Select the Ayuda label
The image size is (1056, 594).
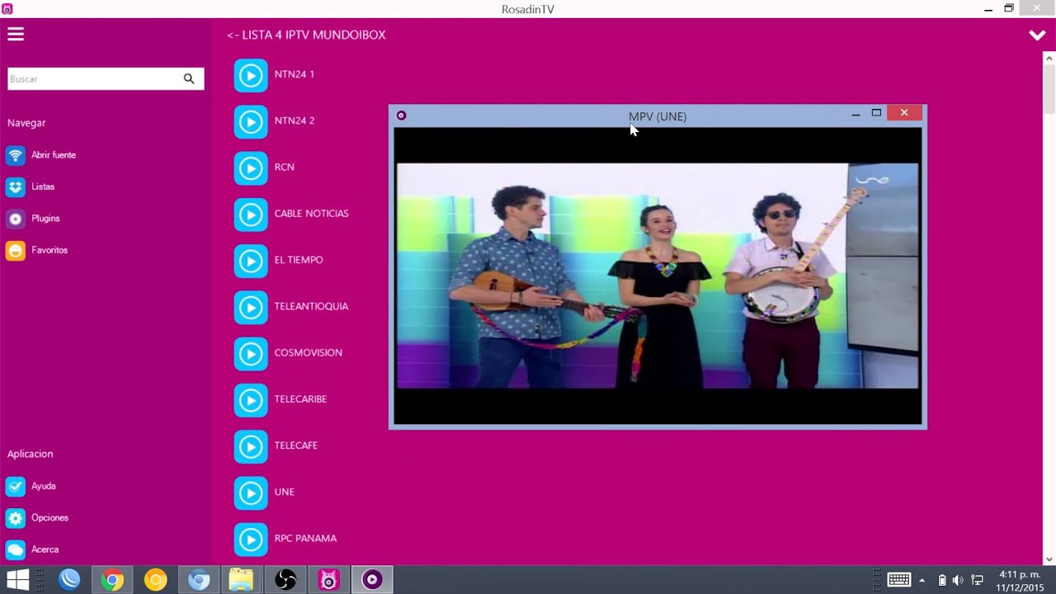point(44,486)
